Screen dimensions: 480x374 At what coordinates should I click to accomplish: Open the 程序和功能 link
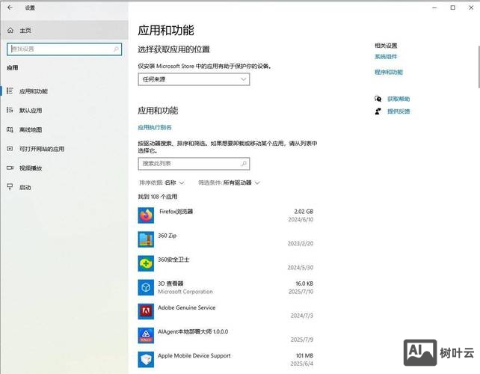389,73
